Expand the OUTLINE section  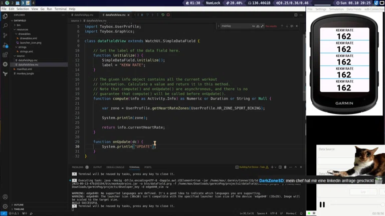[19, 204]
